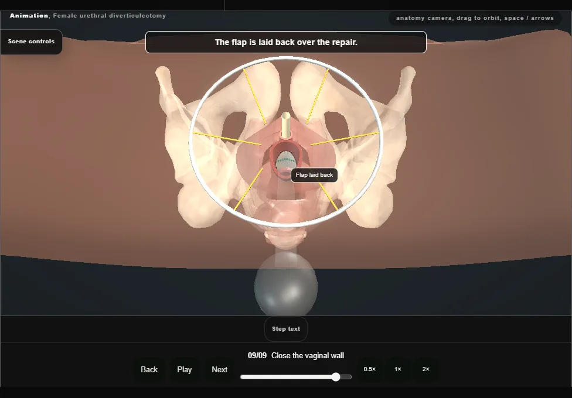Advance with the Next button

pos(220,369)
